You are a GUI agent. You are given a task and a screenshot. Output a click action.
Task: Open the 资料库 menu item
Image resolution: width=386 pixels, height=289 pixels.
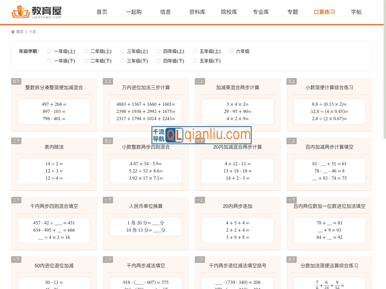[x=197, y=12]
